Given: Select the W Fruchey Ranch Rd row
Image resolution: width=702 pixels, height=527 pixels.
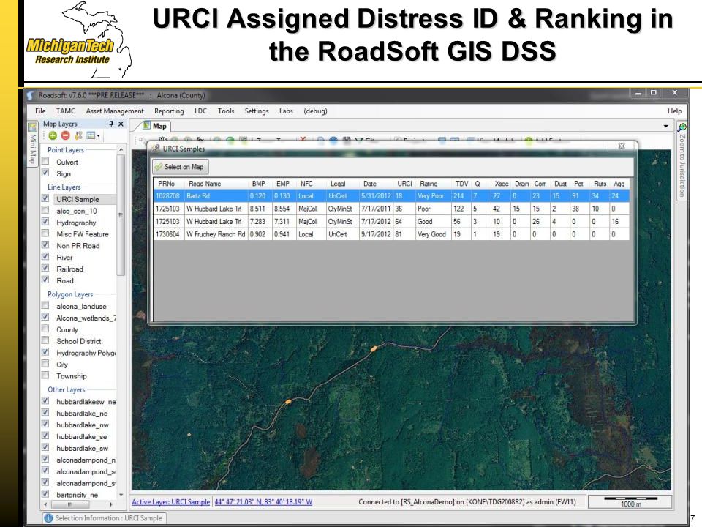Looking at the screenshot, I should click(x=392, y=234).
